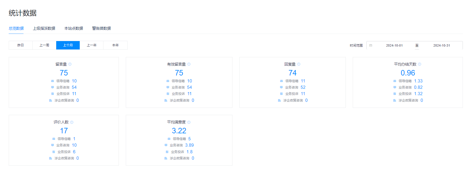Switch to the 本站点数据 tab
The width and height of the screenshot is (471, 177).
(x=74, y=28)
